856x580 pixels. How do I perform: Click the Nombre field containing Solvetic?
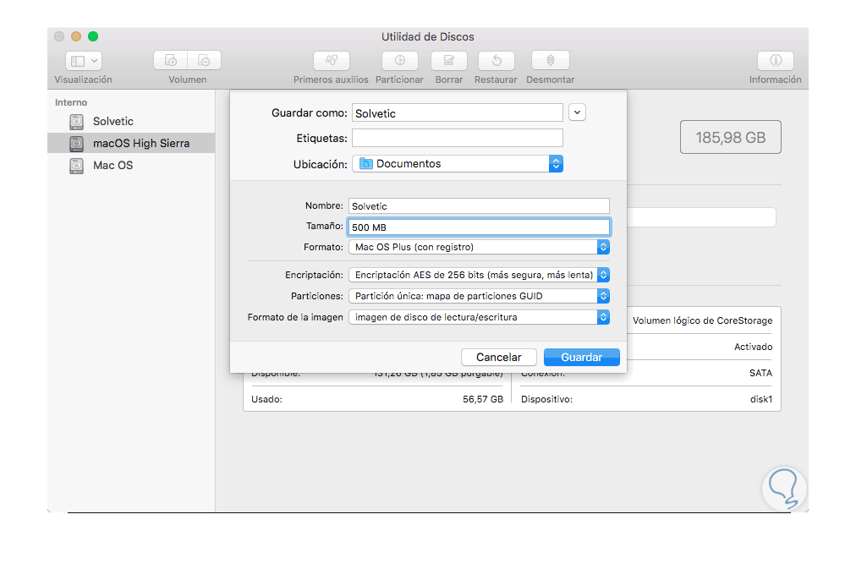click(479, 205)
